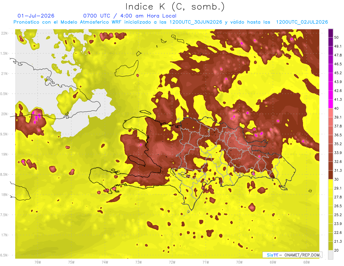Click the '17N' latitude label

(5, 235)
